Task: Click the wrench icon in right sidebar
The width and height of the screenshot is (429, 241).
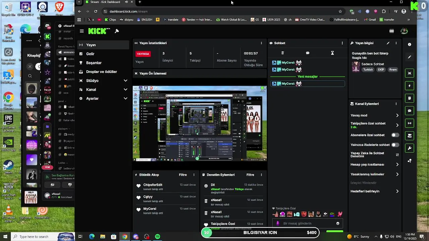Action: pyautogui.click(x=410, y=148)
